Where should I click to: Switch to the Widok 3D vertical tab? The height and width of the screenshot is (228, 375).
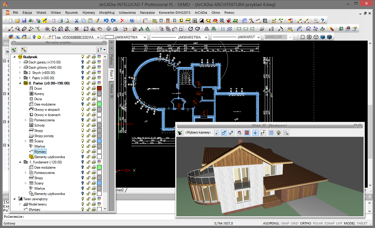111,91
